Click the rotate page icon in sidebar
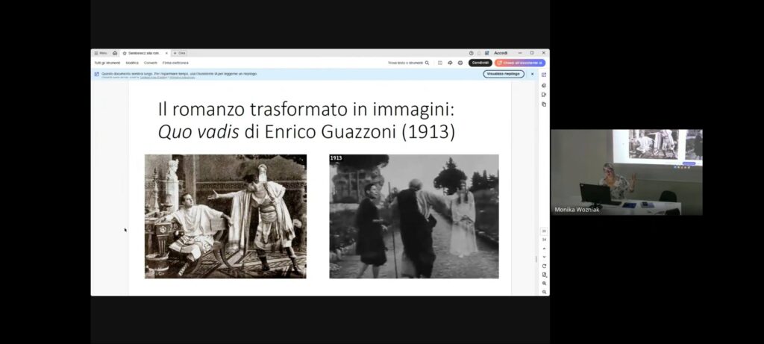This screenshot has height=344, width=764. pos(544,266)
